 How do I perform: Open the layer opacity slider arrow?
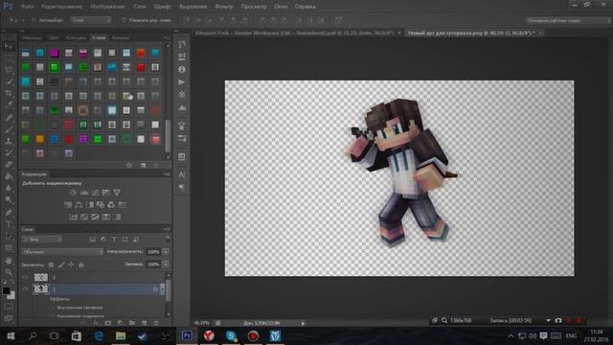tap(166, 252)
